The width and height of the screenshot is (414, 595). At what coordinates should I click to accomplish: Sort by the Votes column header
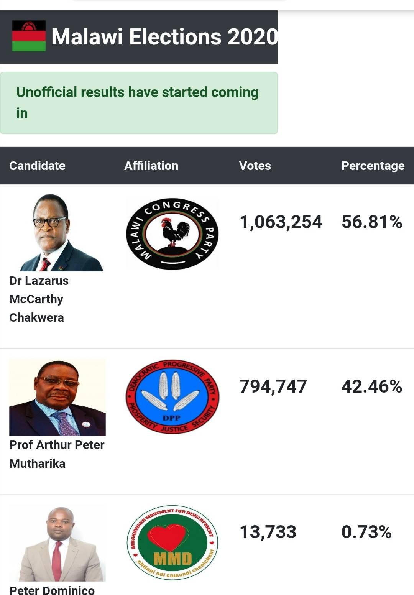tap(255, 166)
